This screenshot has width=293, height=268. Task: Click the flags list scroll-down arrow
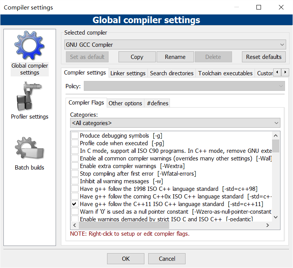[276, 217]
